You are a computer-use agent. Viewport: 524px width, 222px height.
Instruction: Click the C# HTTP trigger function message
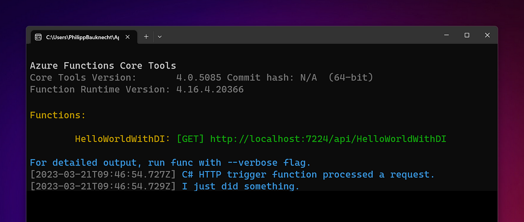308,175
